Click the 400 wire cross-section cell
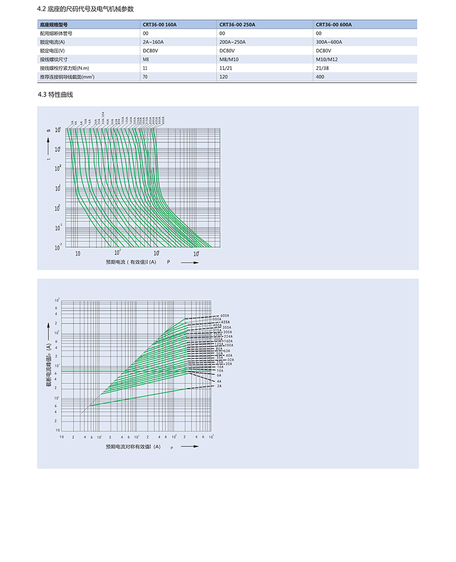Image resolution: width=456 pixels, height=562 pixels. [x=320, y=76]
